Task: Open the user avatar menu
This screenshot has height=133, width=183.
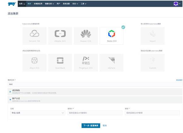Action: (x=177, y=4)
